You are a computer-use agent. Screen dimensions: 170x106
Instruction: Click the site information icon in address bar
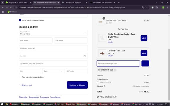click(x=16, y=7)
